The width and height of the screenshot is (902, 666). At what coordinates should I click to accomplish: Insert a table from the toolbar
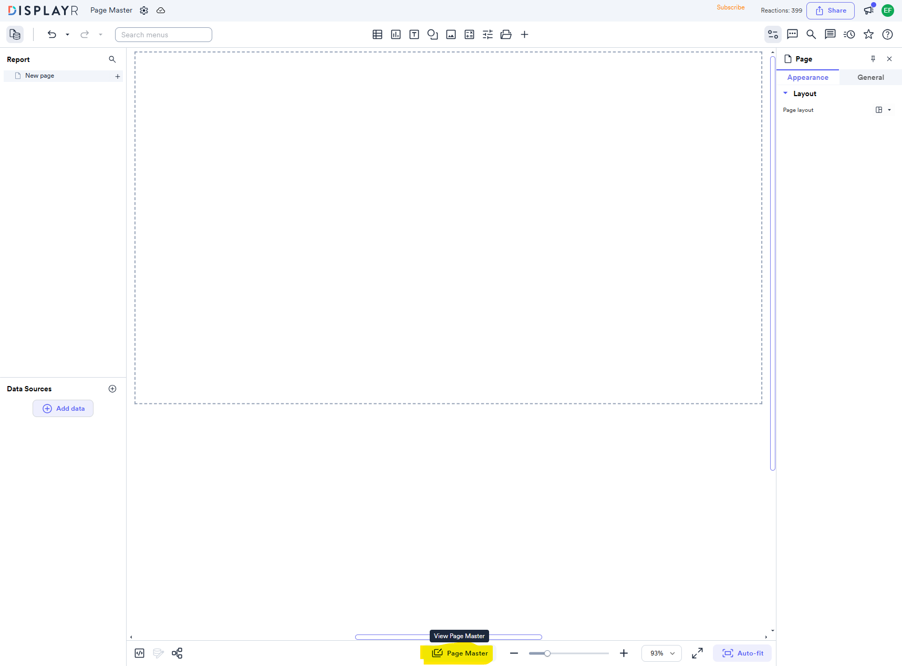pos(377,34)
